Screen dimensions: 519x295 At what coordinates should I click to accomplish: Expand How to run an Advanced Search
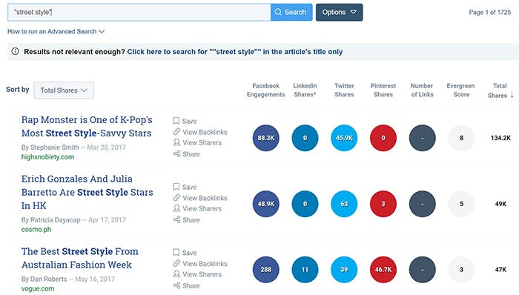point(56,31)
